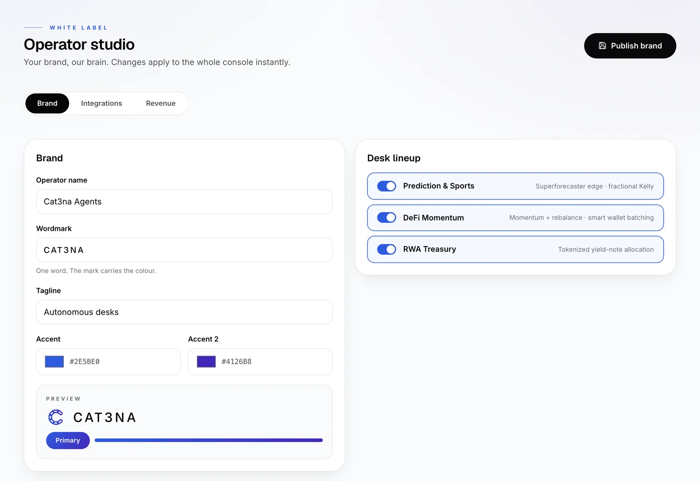Image resolution: width=700 pixels, height=481 pixels.
Task: Focus the Tagline input field
Action: click(184, 312)
